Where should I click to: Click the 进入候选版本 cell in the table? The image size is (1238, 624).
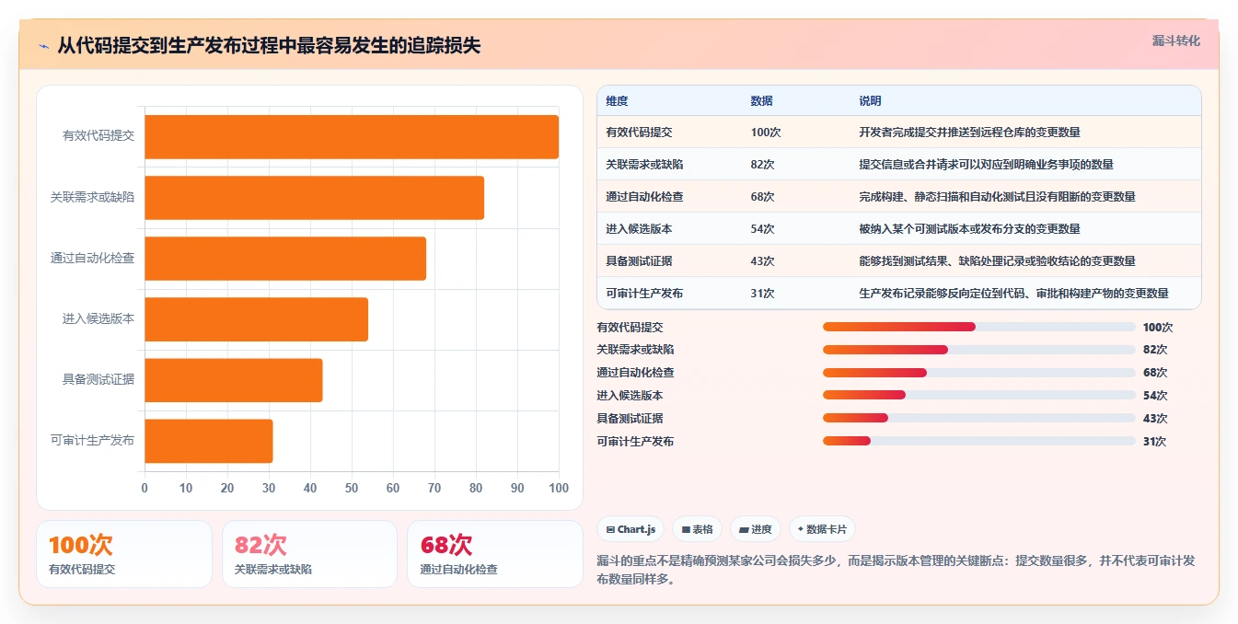(x=639, y=229)
